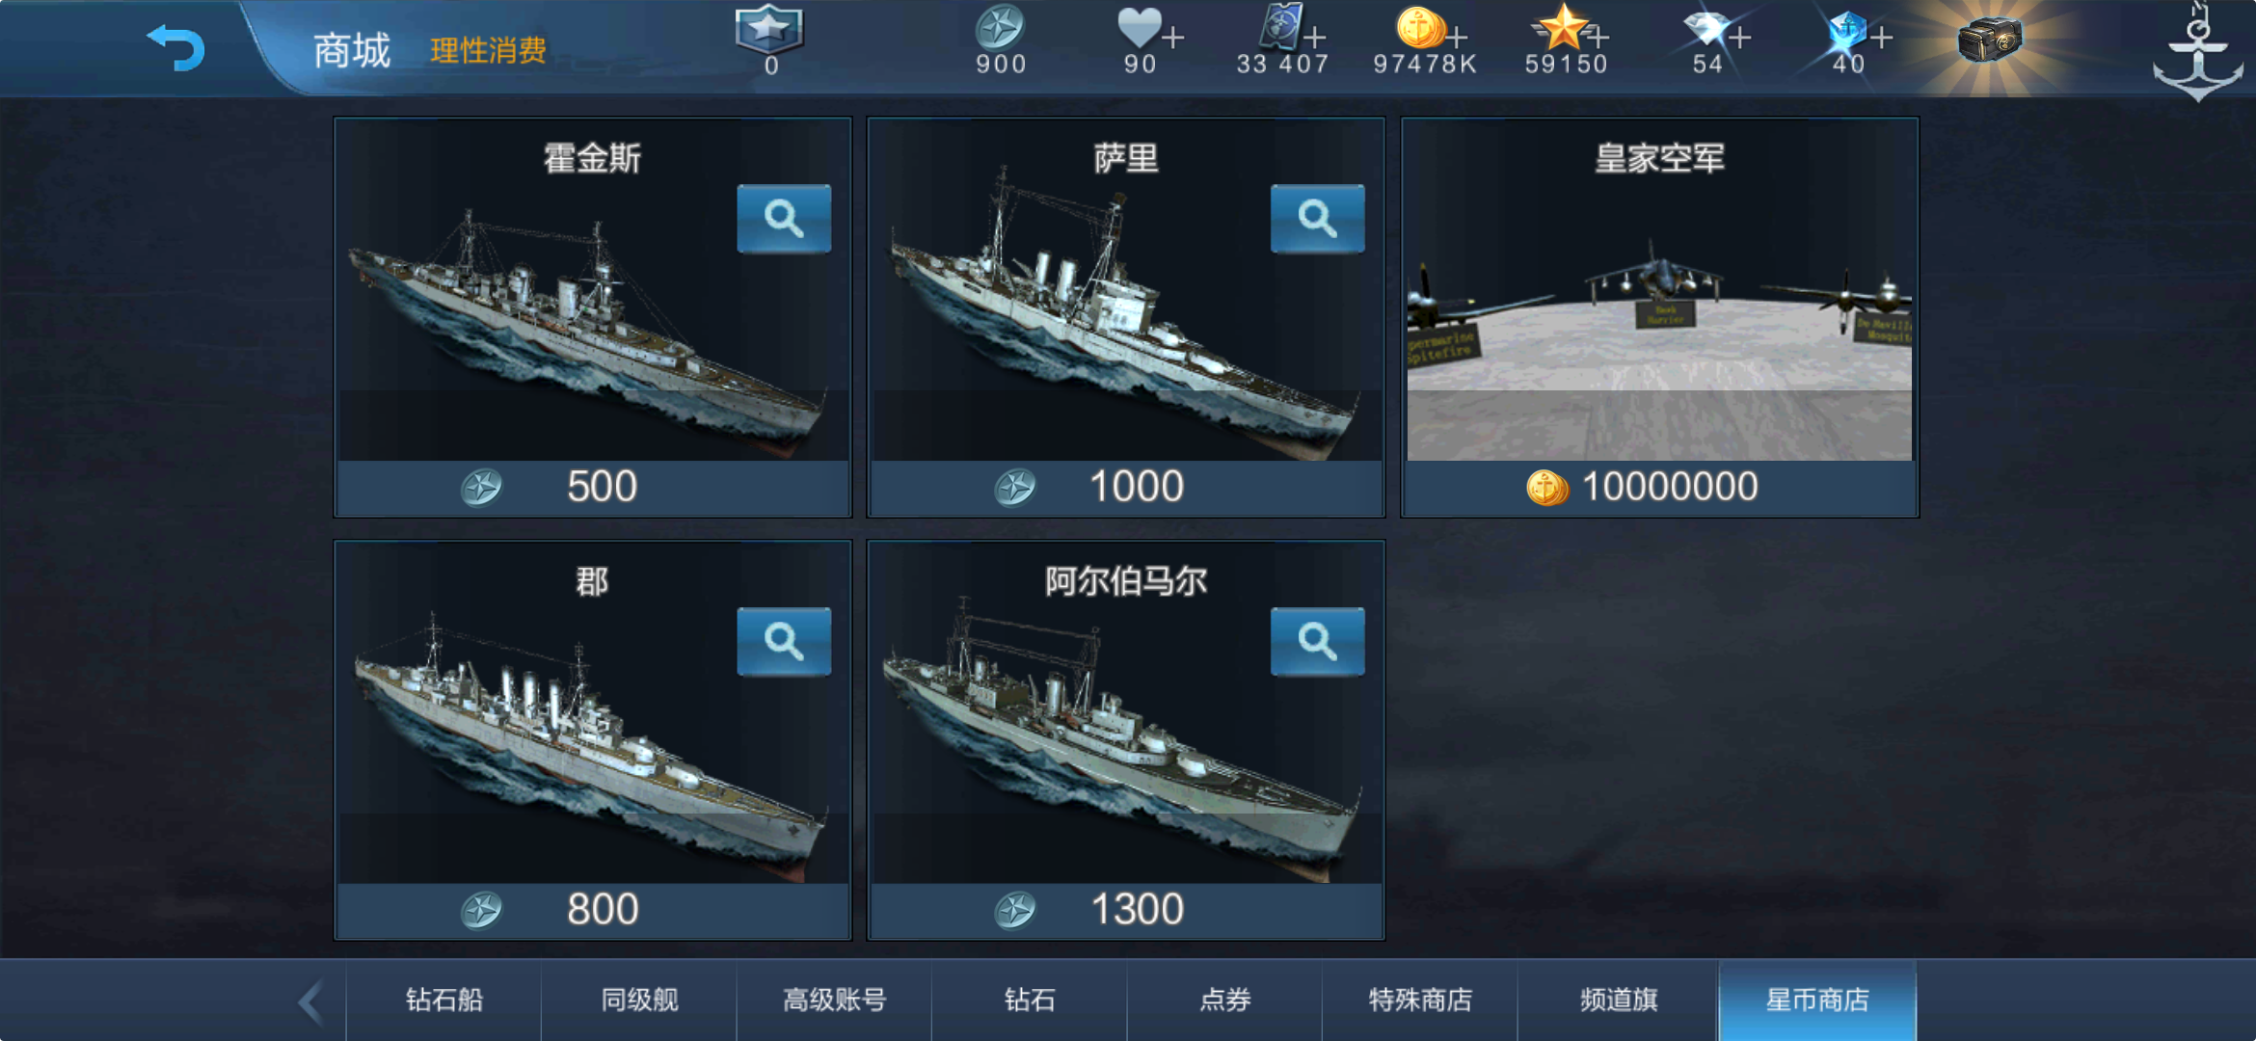This screenshot has height=1041, width=2256.
Task: Select the 星币商店 tab
Action: (1817, 1001)
